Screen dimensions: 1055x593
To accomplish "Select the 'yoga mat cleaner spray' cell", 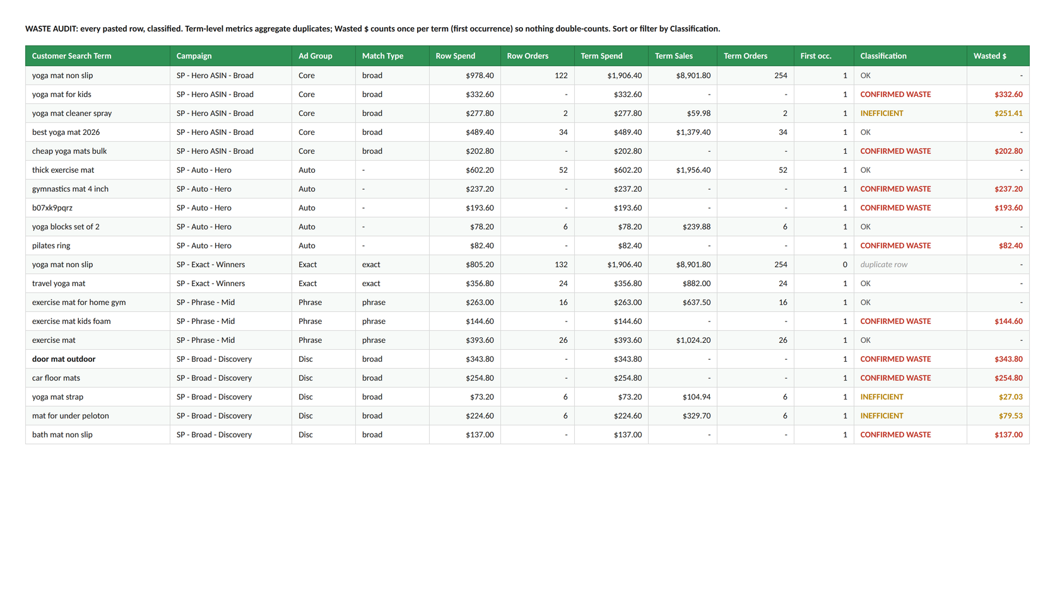I will (x=97, y=113).
